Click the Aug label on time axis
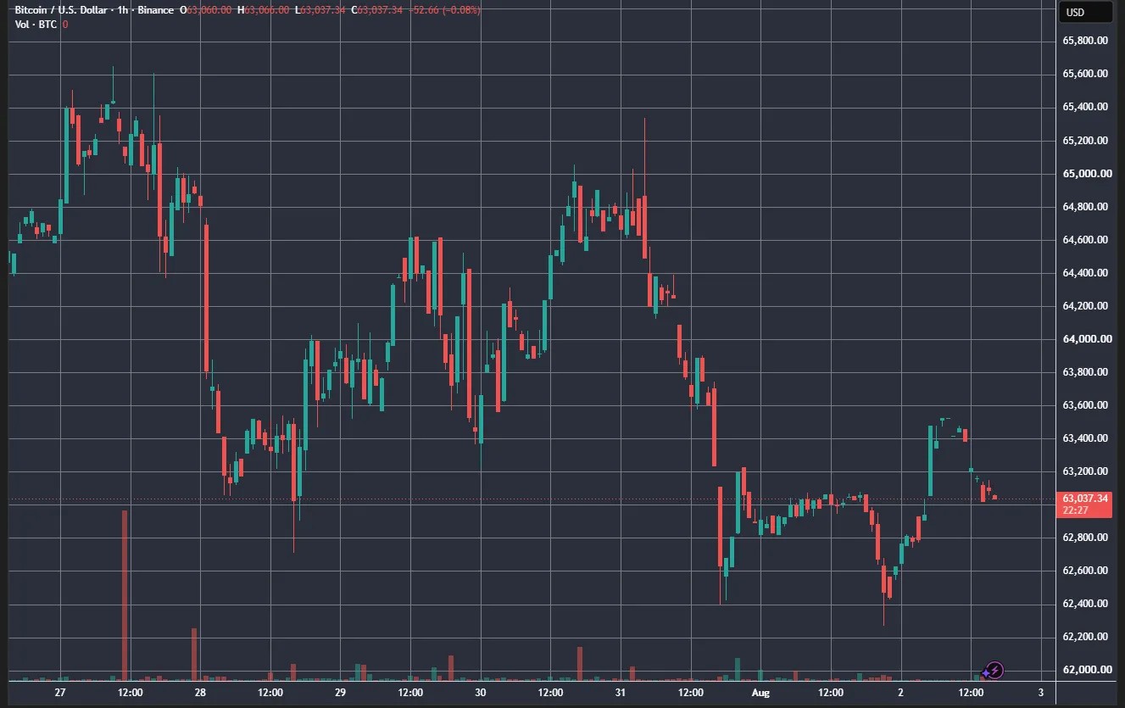The width and height of the screenshot is (1125, 708). (760, 693)
